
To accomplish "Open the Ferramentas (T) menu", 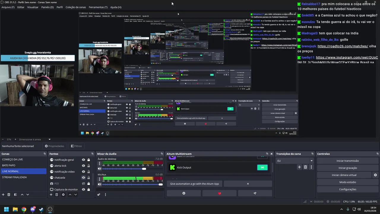I will coord(98,7).
